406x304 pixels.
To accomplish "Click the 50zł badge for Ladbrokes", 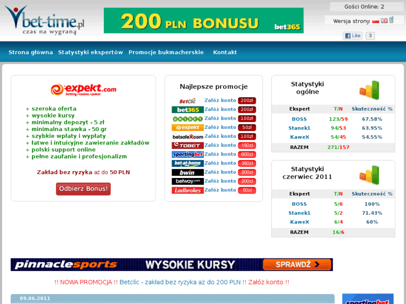I will [247, 190].
